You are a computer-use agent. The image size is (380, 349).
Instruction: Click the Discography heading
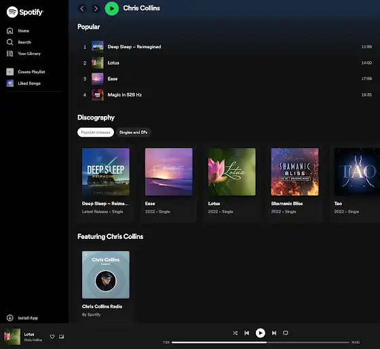pos(96,117)
